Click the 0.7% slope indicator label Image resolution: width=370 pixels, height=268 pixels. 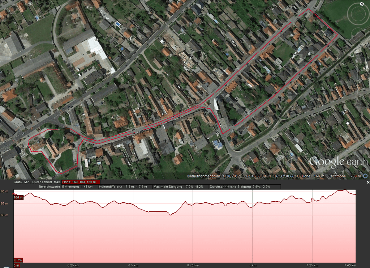18,260
